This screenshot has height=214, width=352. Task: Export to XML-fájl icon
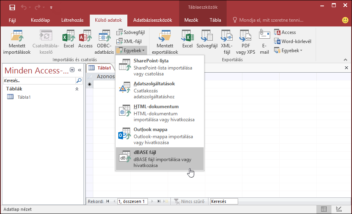(x=227, y=42)
